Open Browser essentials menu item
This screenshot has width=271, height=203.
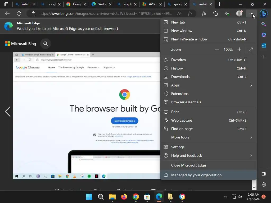point(208,102)
